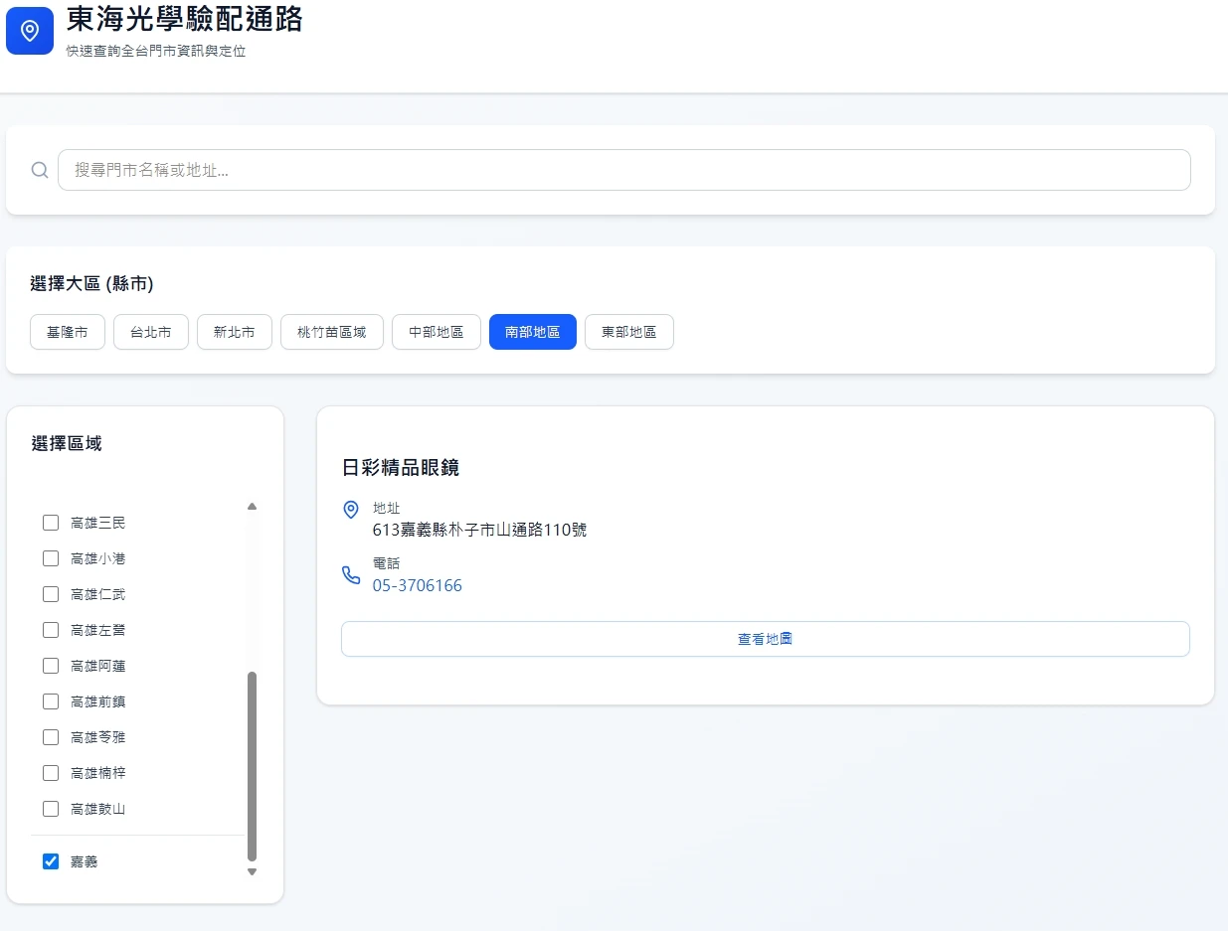This screenshot has width=1228, height=931.
Task: Focus the store name or address search field
Action: tap(624, 170)
